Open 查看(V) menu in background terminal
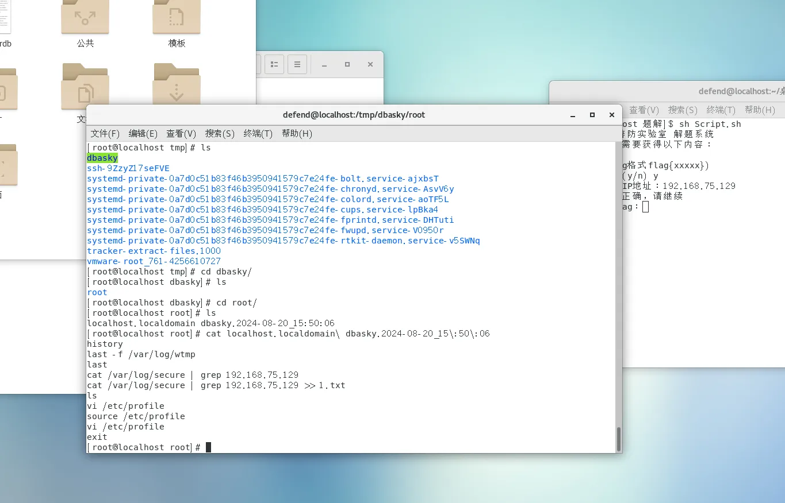The width and height of the screenshot is (785, 503). pos(644,110)
